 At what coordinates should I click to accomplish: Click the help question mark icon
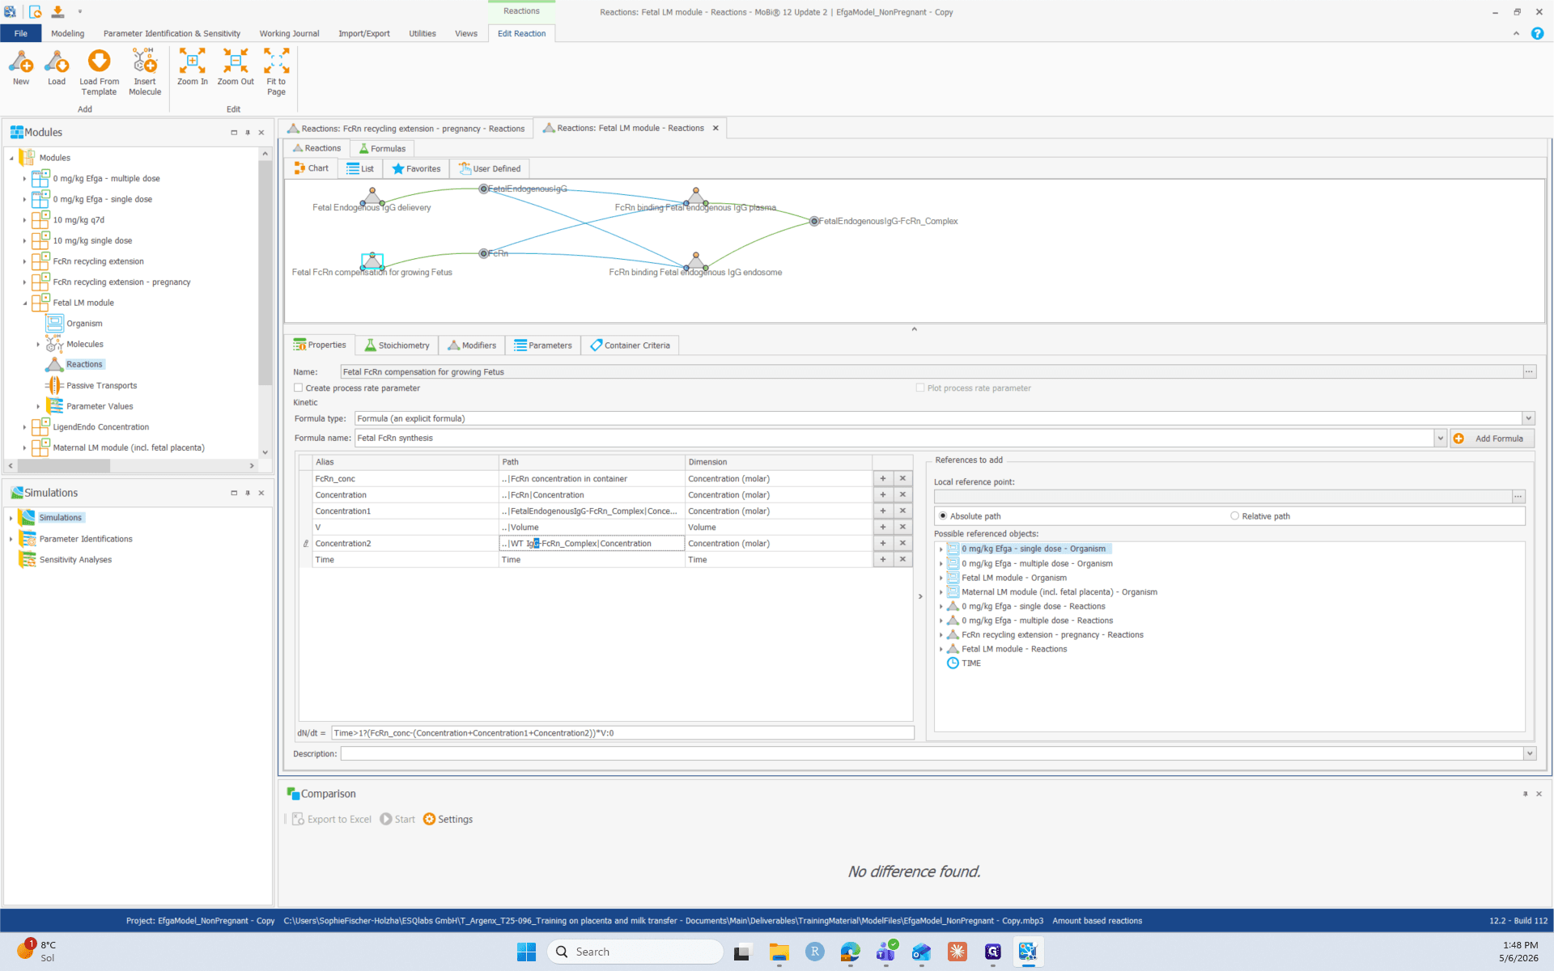pos(1537,33)
